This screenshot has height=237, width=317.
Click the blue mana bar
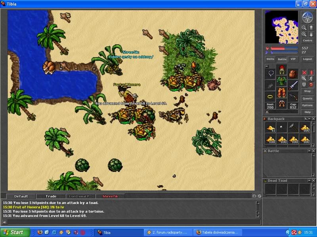[x=284, y=52]
